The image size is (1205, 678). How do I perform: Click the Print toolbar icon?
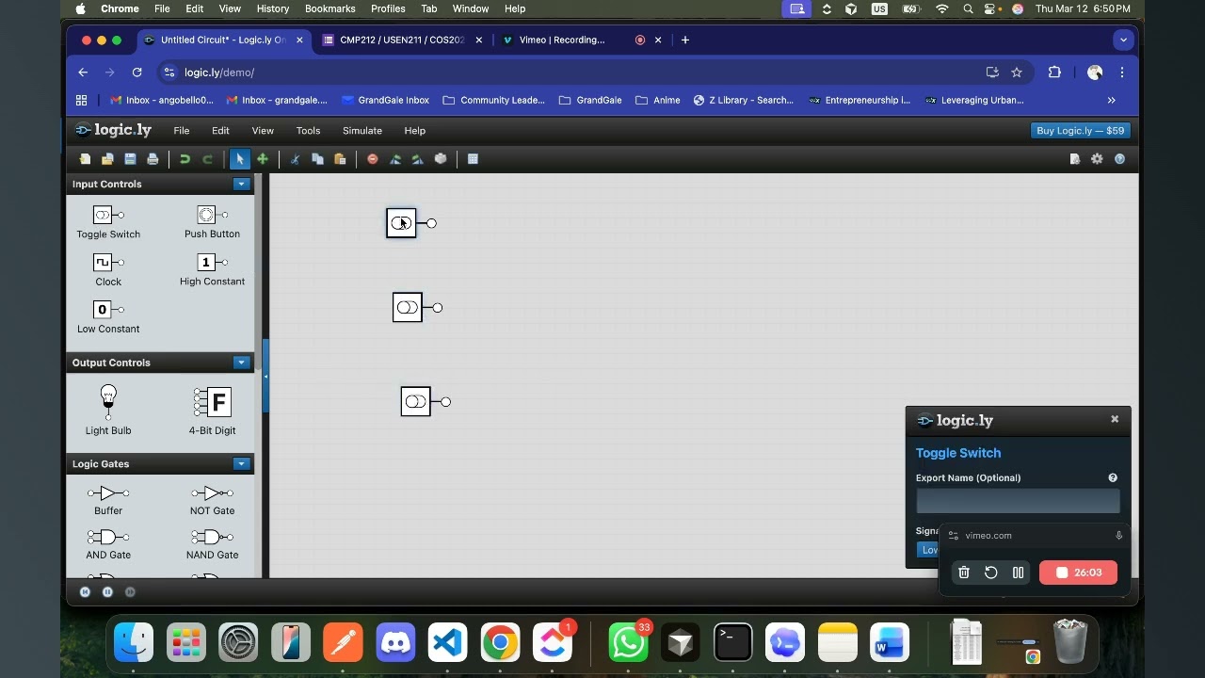[153, 159]
